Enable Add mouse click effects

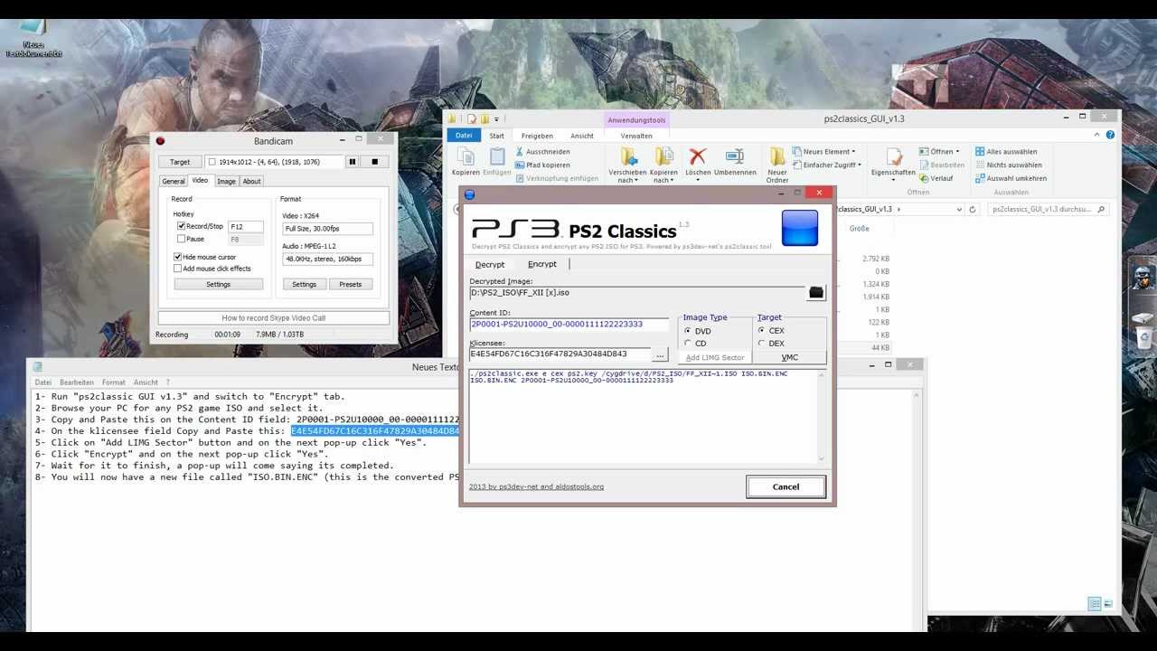(177, 269)
